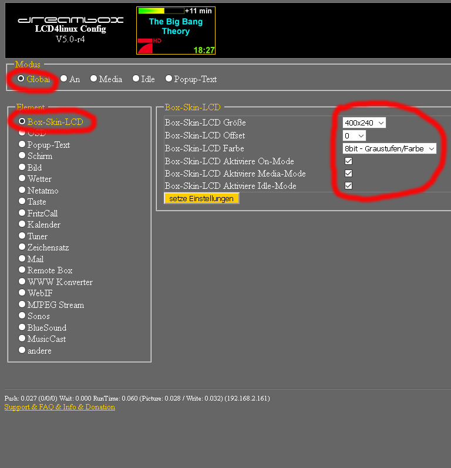
Task: Open the Support & FAQ & Info & Donation link
Action: [59, 407]
